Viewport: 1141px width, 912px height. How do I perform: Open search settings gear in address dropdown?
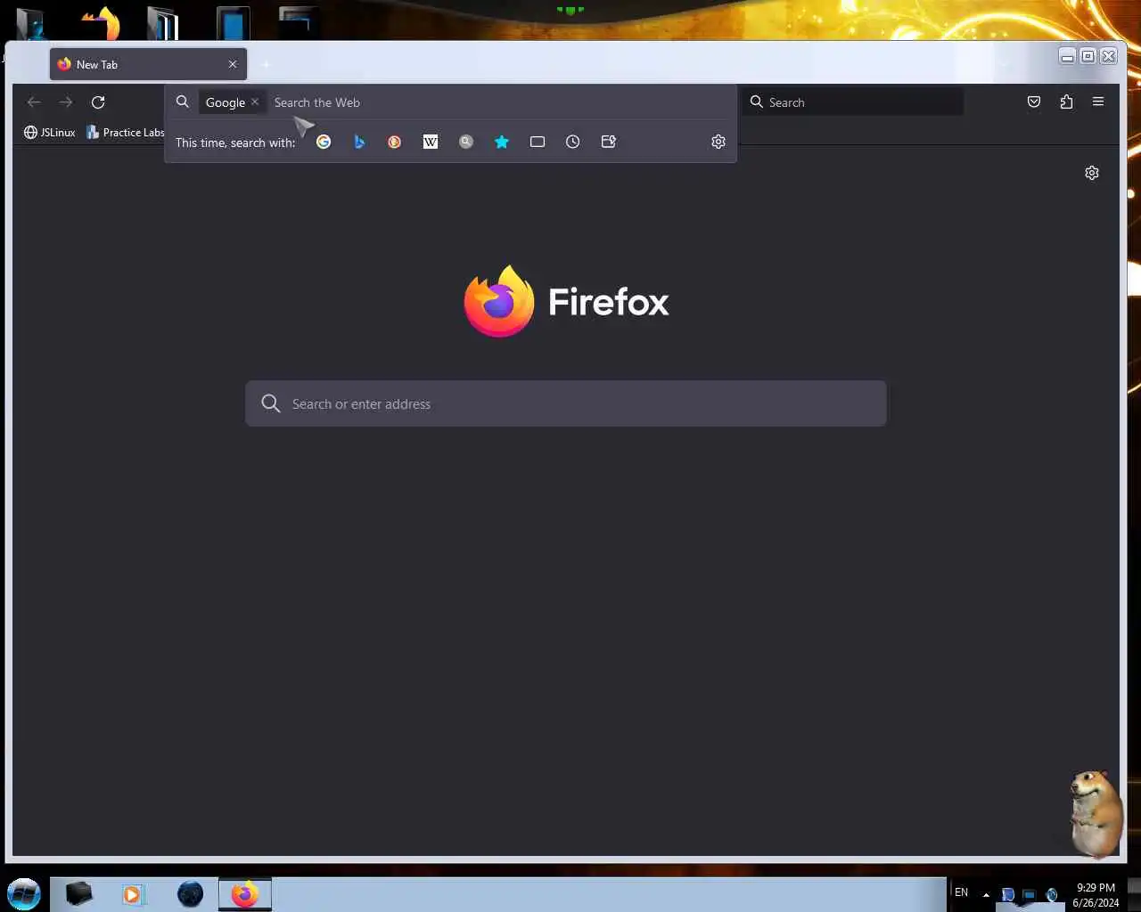pyautogui.click(x=718, y=142)
